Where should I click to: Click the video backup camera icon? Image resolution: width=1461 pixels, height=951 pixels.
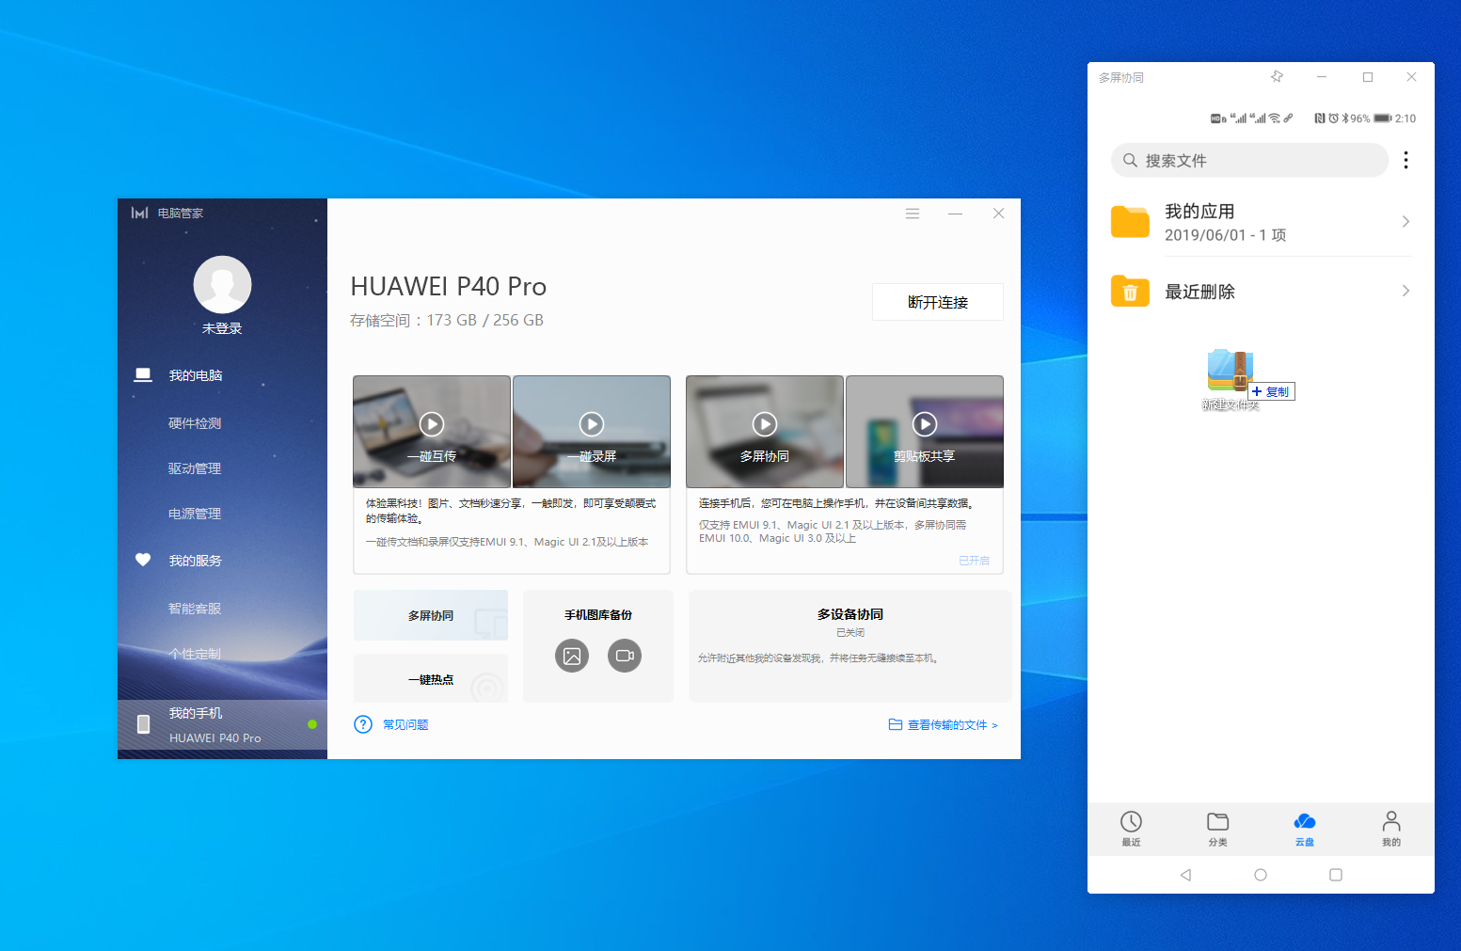(625, 656)
